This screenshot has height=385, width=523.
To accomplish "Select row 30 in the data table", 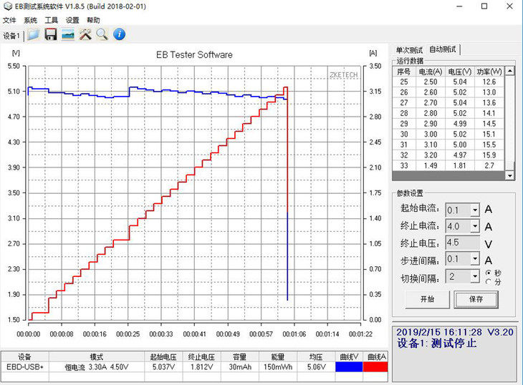I will 449,135.
